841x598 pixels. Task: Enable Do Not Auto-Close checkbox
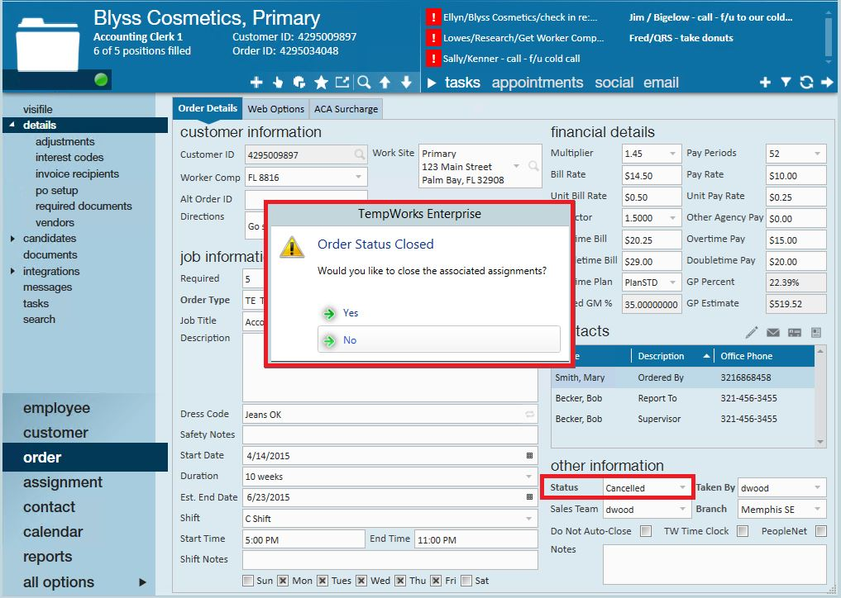pyautogui.click(x=646, y=531)
